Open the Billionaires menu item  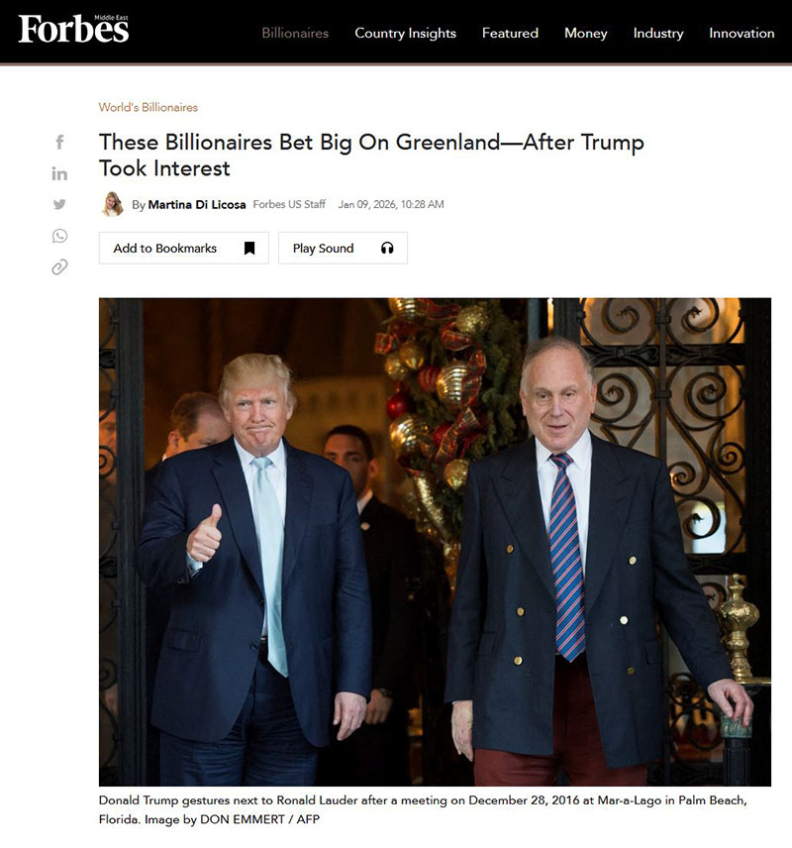tap(295, 33)
